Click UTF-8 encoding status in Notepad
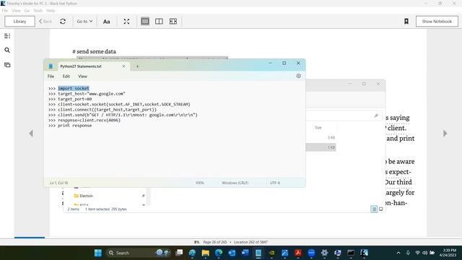 tap(275, 183)
